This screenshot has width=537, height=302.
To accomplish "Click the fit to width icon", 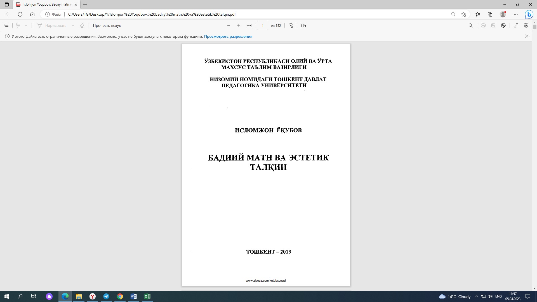I will click(x=249, y=25).
